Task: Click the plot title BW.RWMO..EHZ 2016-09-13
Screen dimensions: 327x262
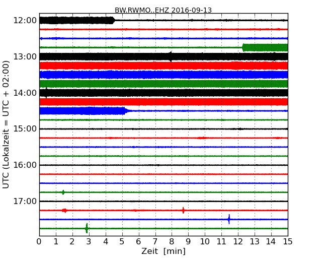Action: (163, 10)
